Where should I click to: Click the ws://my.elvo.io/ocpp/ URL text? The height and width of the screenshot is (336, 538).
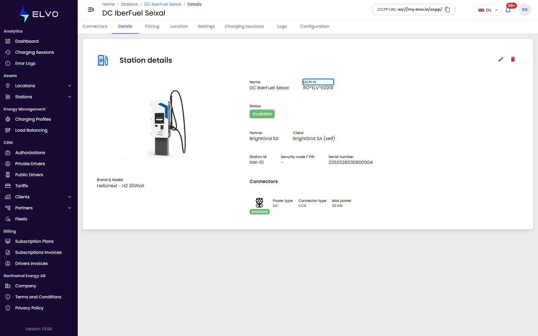click(x=420, y=9)
